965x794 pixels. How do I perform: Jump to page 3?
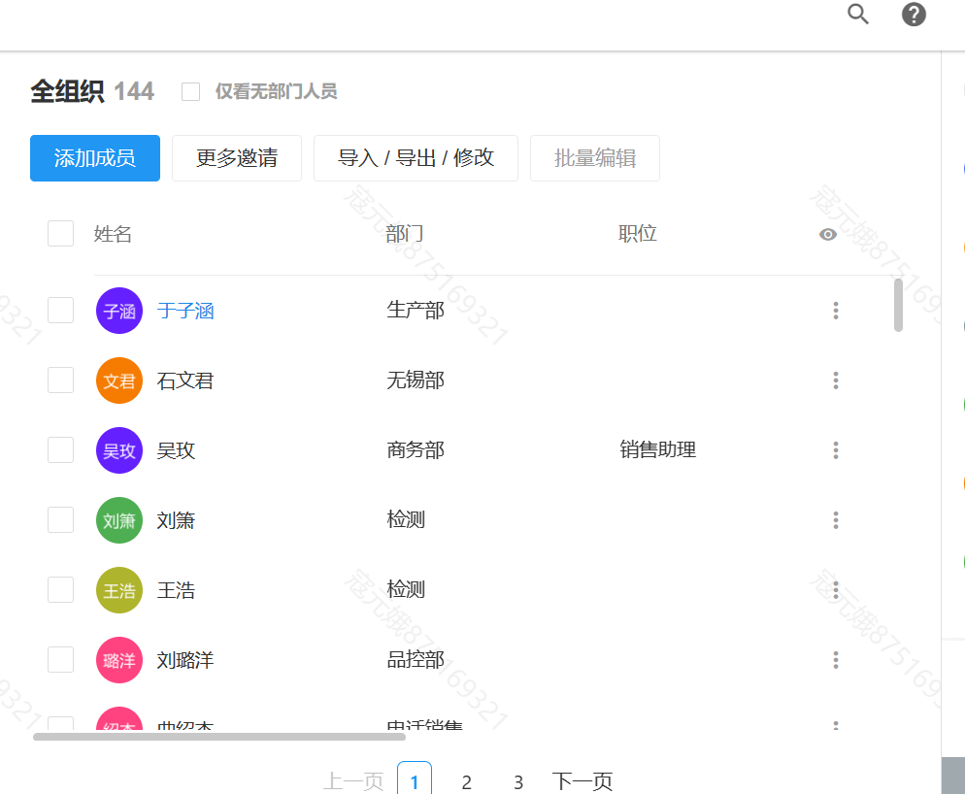coord(518,781)
